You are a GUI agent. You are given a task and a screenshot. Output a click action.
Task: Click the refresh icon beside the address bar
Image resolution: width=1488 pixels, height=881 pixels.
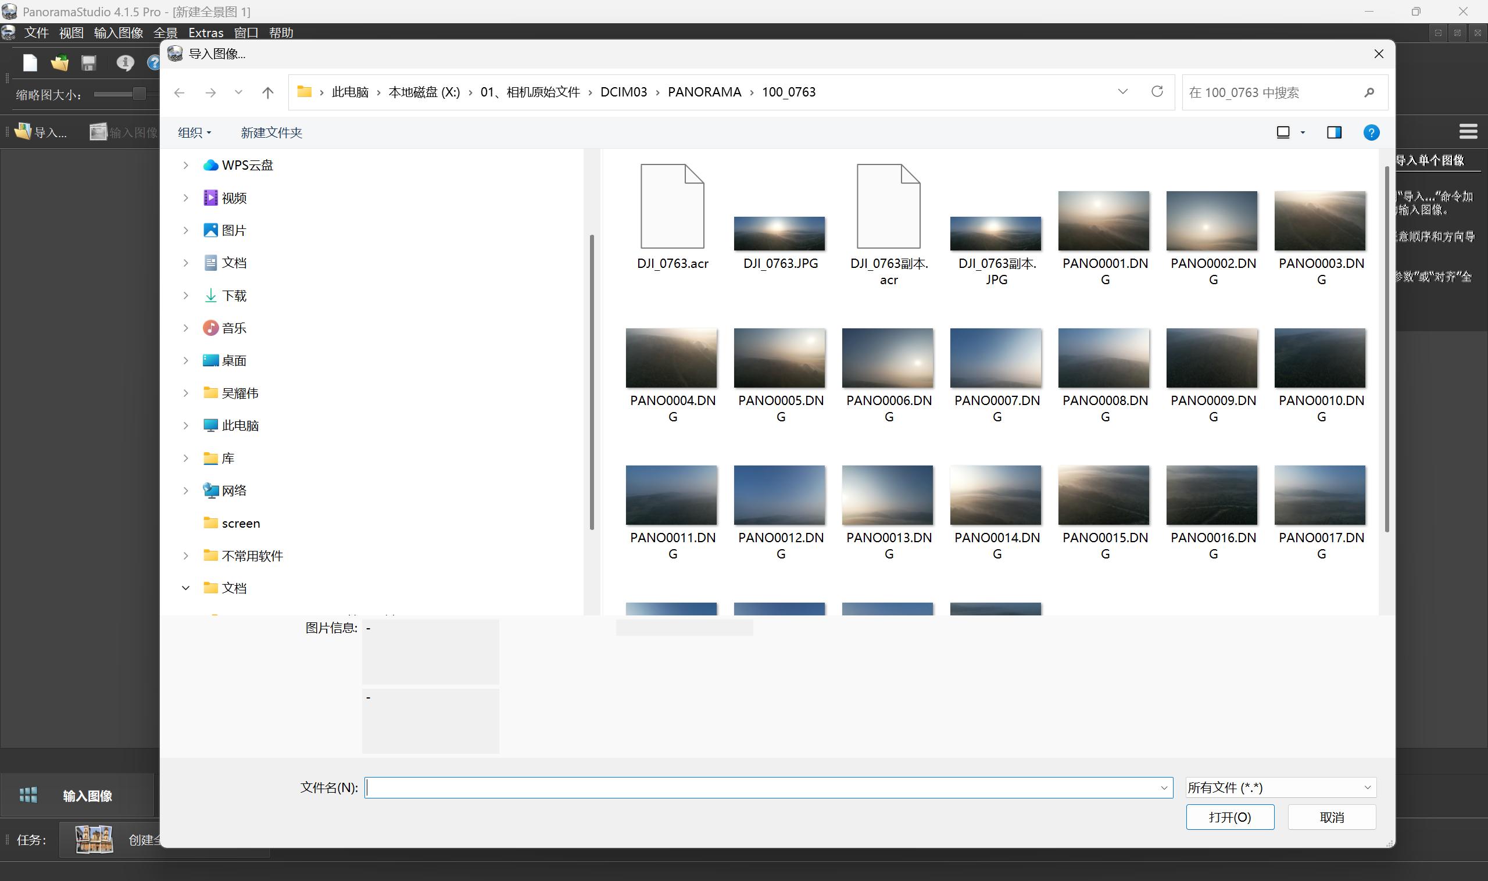[1157, 91]
